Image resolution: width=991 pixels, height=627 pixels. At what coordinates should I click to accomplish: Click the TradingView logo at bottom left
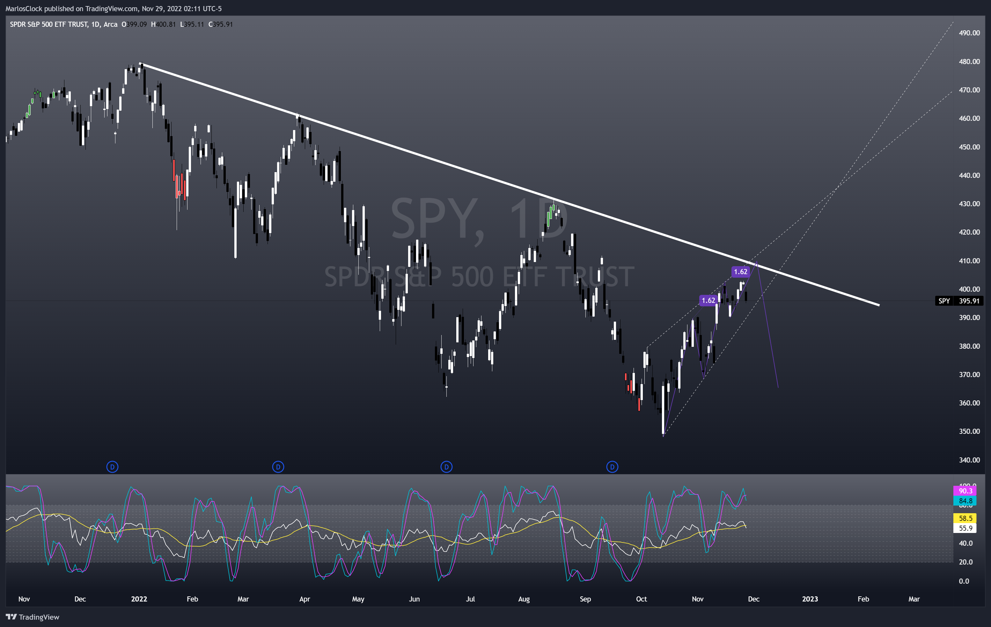pos(33,617)
